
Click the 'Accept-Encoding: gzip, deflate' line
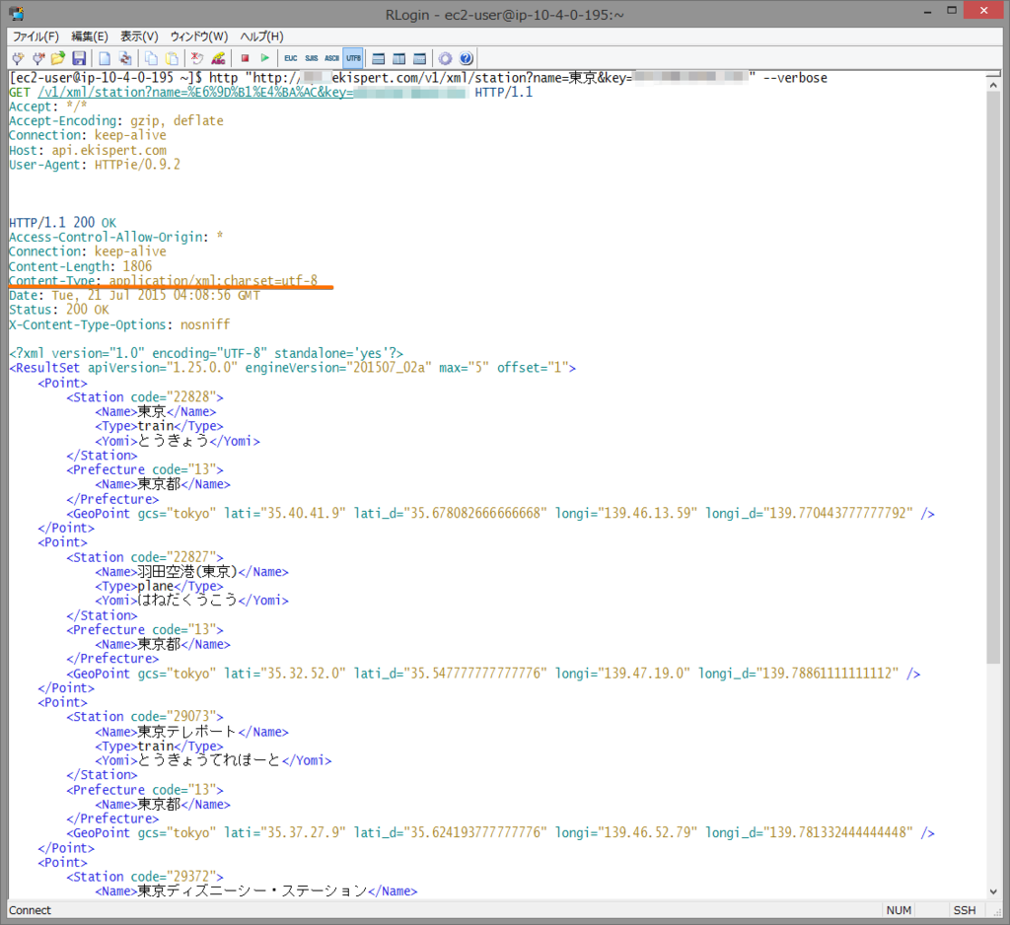[x=116, y=121]
